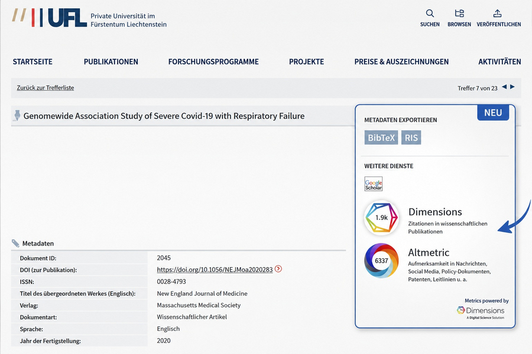The image size is (532, 354).
Task: Follow the Zurück zur Trefferliste link
Action: (46, 88)
